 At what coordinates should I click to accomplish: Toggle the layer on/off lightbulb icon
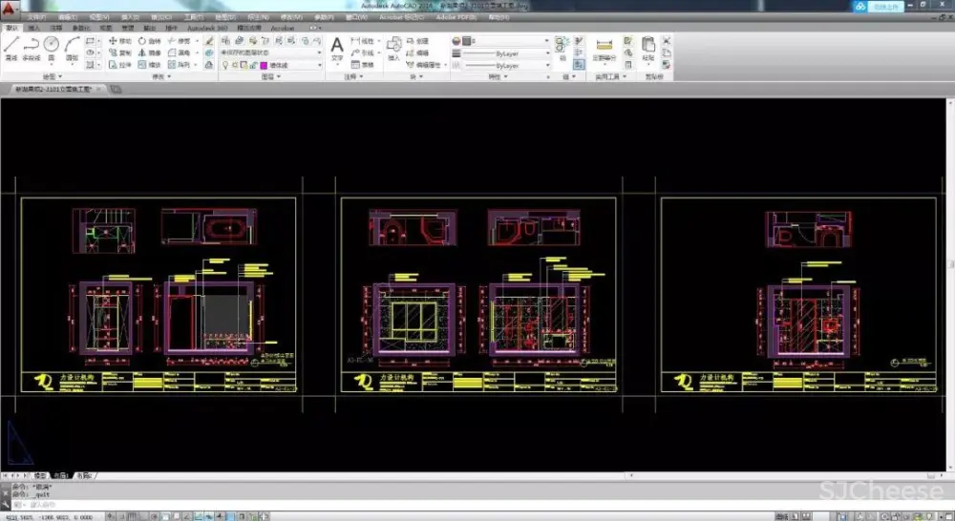(224, 66)
